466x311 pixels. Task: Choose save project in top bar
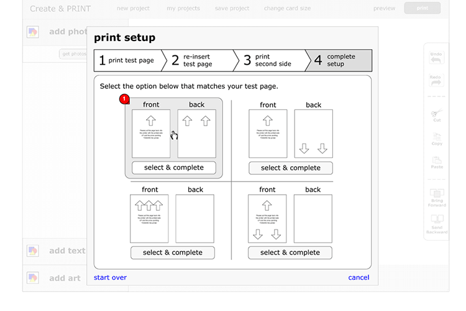click(232, 8)
